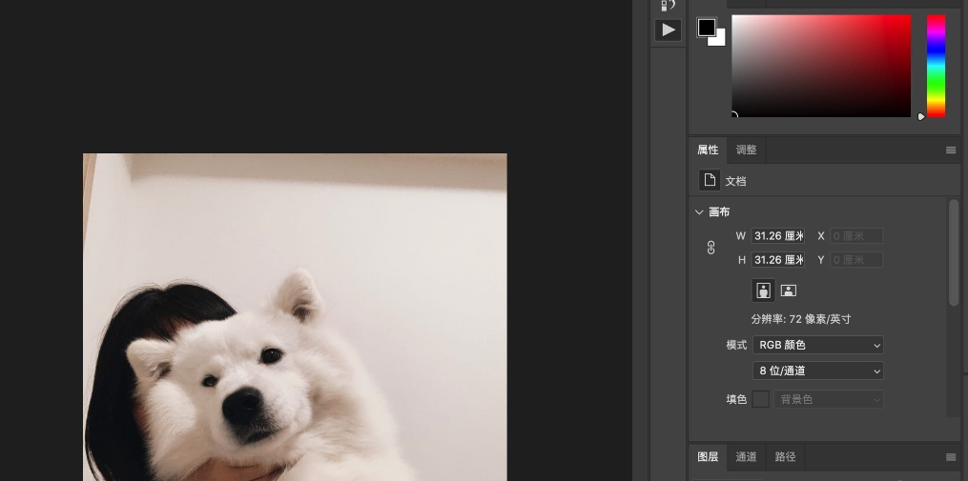Click the Actions play button icon
This screenshot has height=481, width=968.
click(x=668, y=30)
